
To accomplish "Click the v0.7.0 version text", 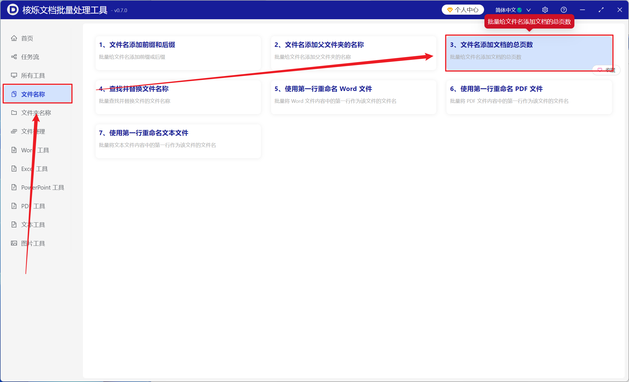I will pyautogui.click(x=121, y=10).
